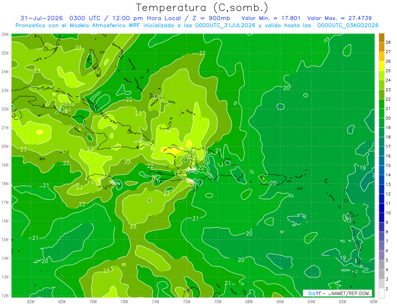Viewport: 397px width, 306px height.
Task: Pick the purple swatch between 5 and 6
Action: (x=381, y=255)
